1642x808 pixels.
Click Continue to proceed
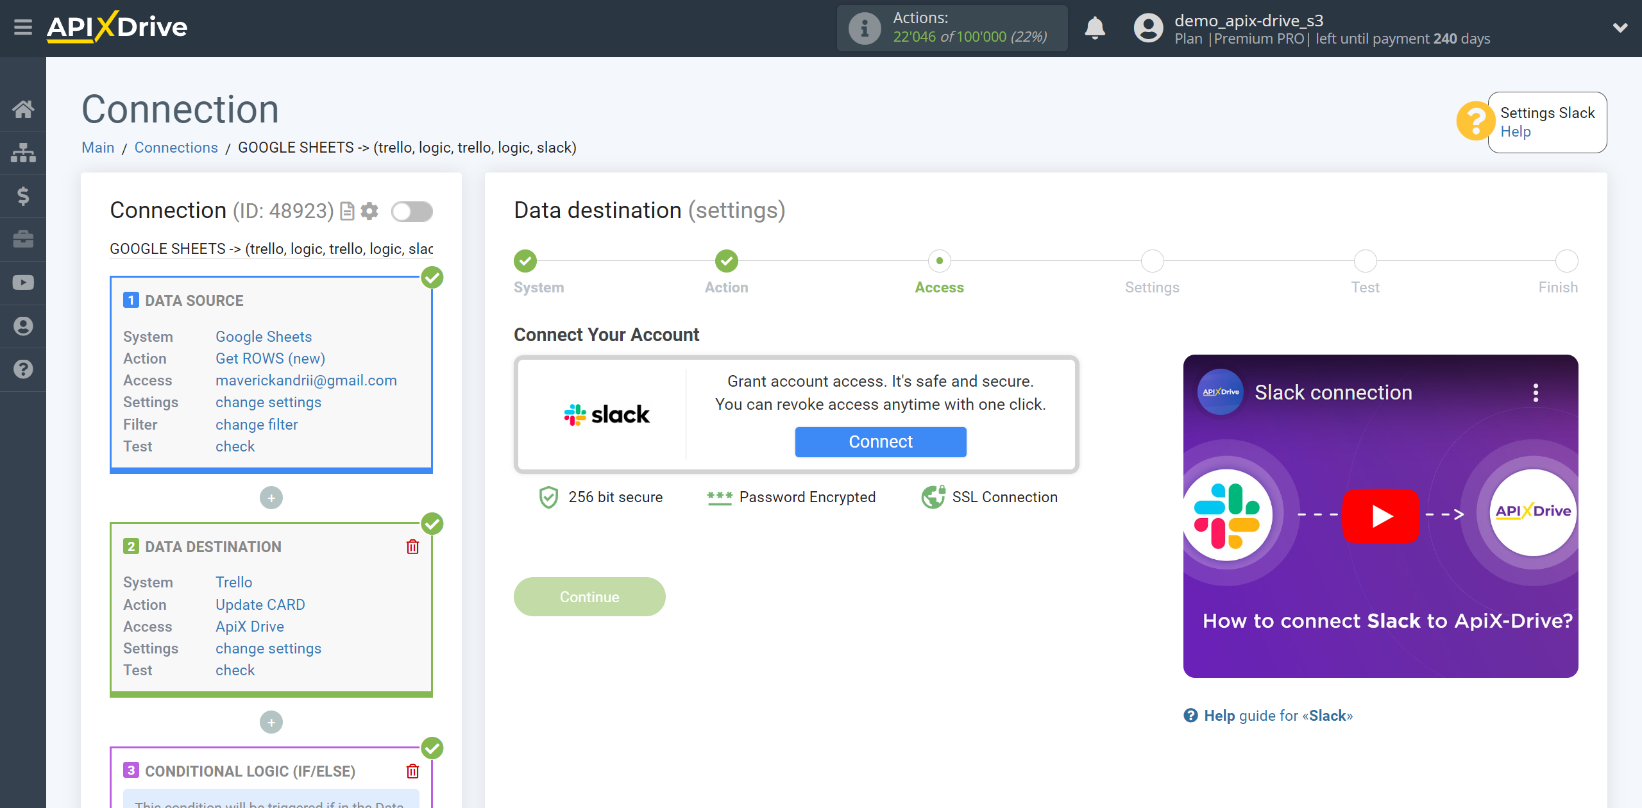[x=589, y=596]
